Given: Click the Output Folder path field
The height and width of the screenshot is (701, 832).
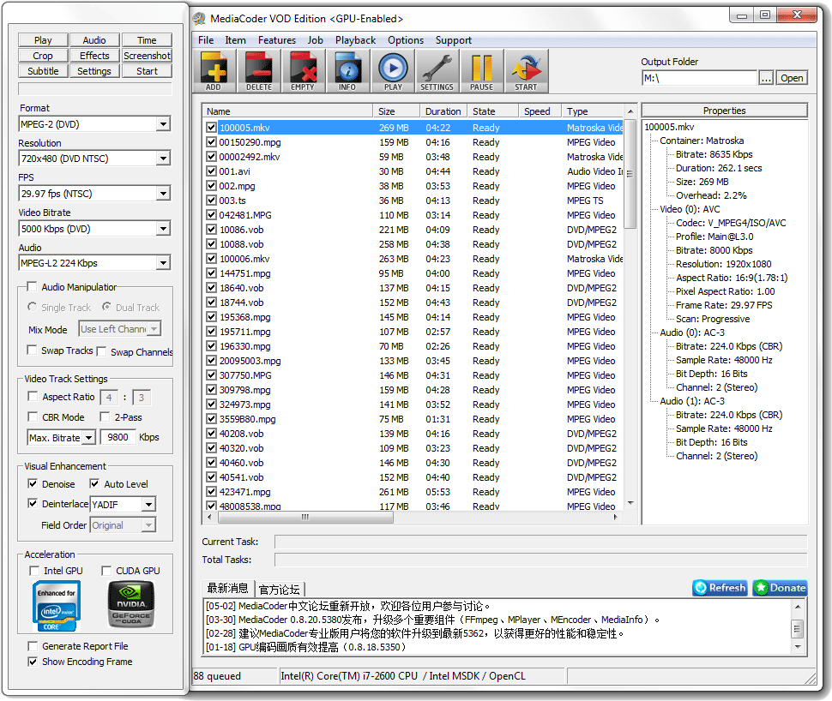Looking at the screenshot, I should [x=699, y=79].
